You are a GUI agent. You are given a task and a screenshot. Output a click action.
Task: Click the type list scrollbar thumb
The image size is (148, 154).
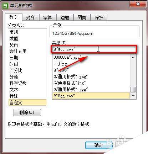(x=133, y=90)
